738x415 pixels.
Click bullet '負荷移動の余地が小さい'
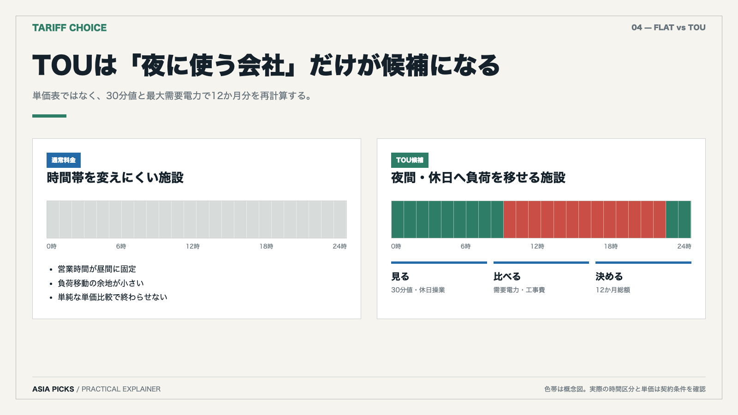[101, 283]
